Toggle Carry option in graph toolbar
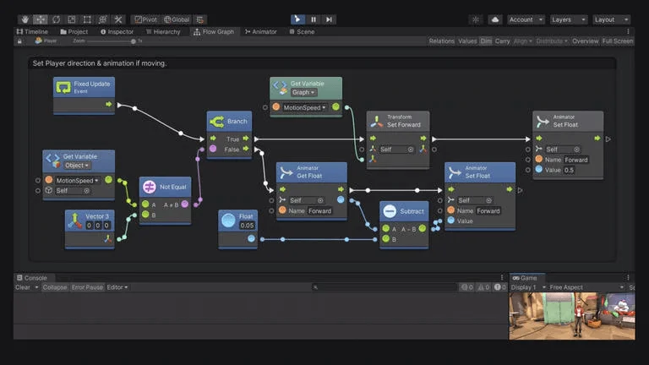The width and height of the screenshot is (649, 365). (x=502, y=41)
